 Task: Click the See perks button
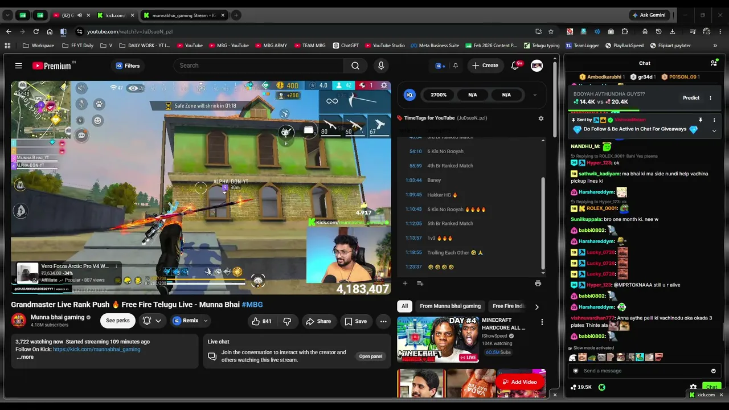[x=118, y=321]
